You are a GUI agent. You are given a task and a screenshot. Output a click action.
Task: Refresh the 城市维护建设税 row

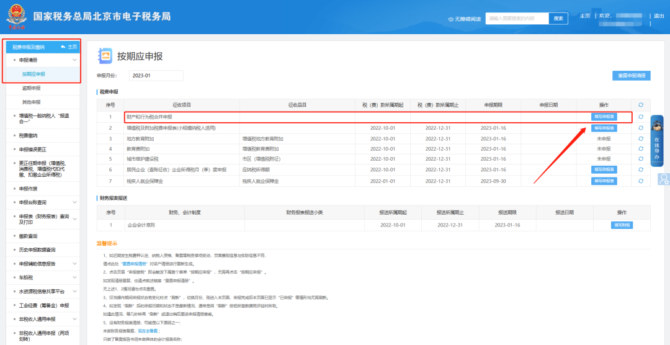tap(640, 159)
